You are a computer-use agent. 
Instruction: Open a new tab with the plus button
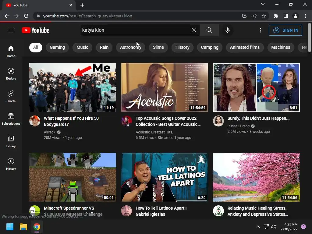pyautogui.click(x=82, y=5)
